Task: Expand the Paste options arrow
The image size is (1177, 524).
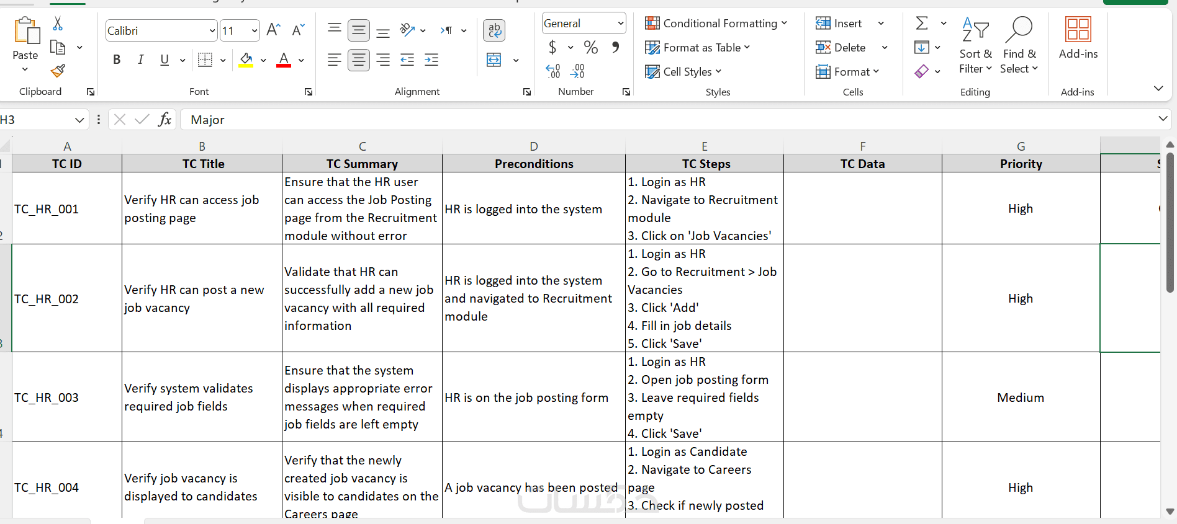Action: (x=25, y=69)
